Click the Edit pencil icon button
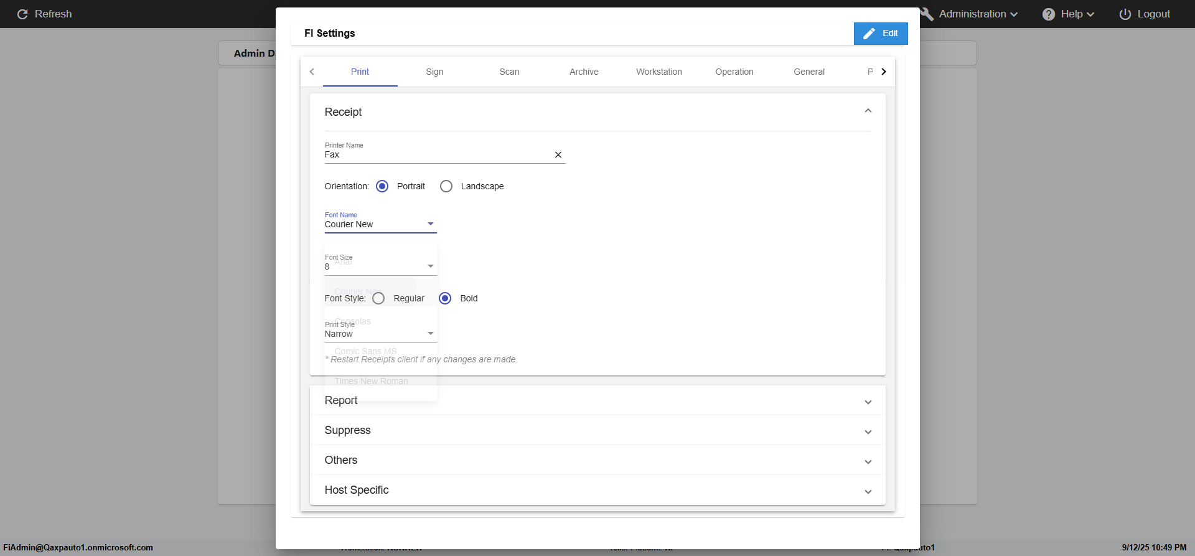Image resolution: width=1195 pixels, height=556 pixels. [x=869, y=34]
